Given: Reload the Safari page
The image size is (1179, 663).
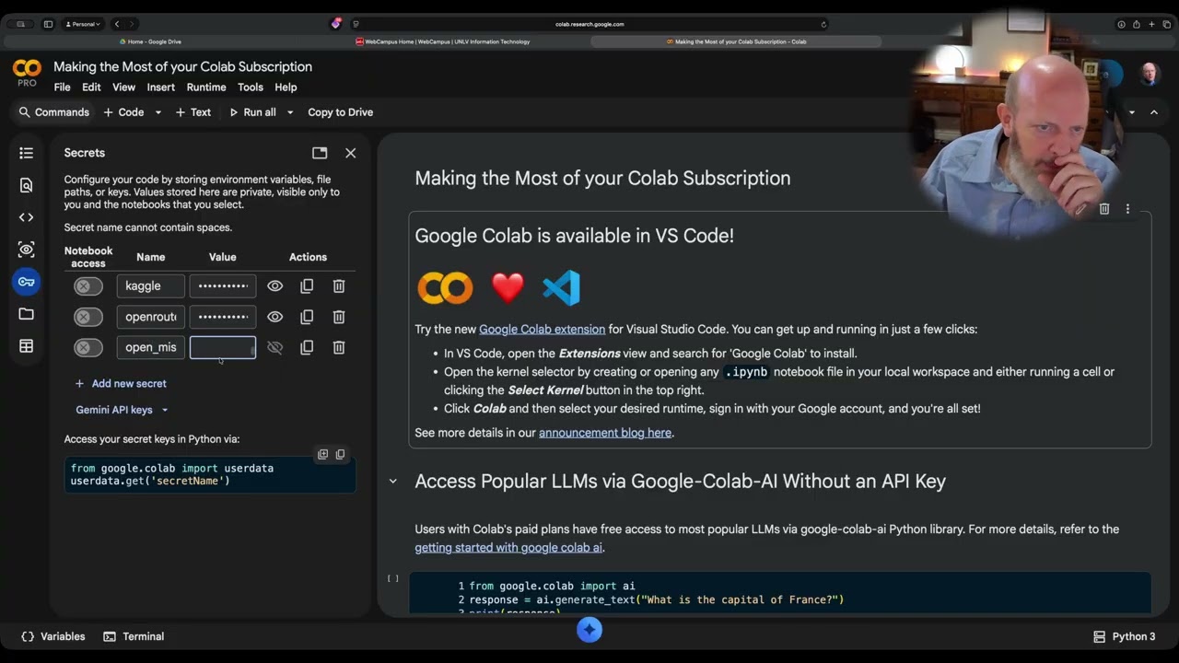Looking at the screenshot, I should point(823,24).
